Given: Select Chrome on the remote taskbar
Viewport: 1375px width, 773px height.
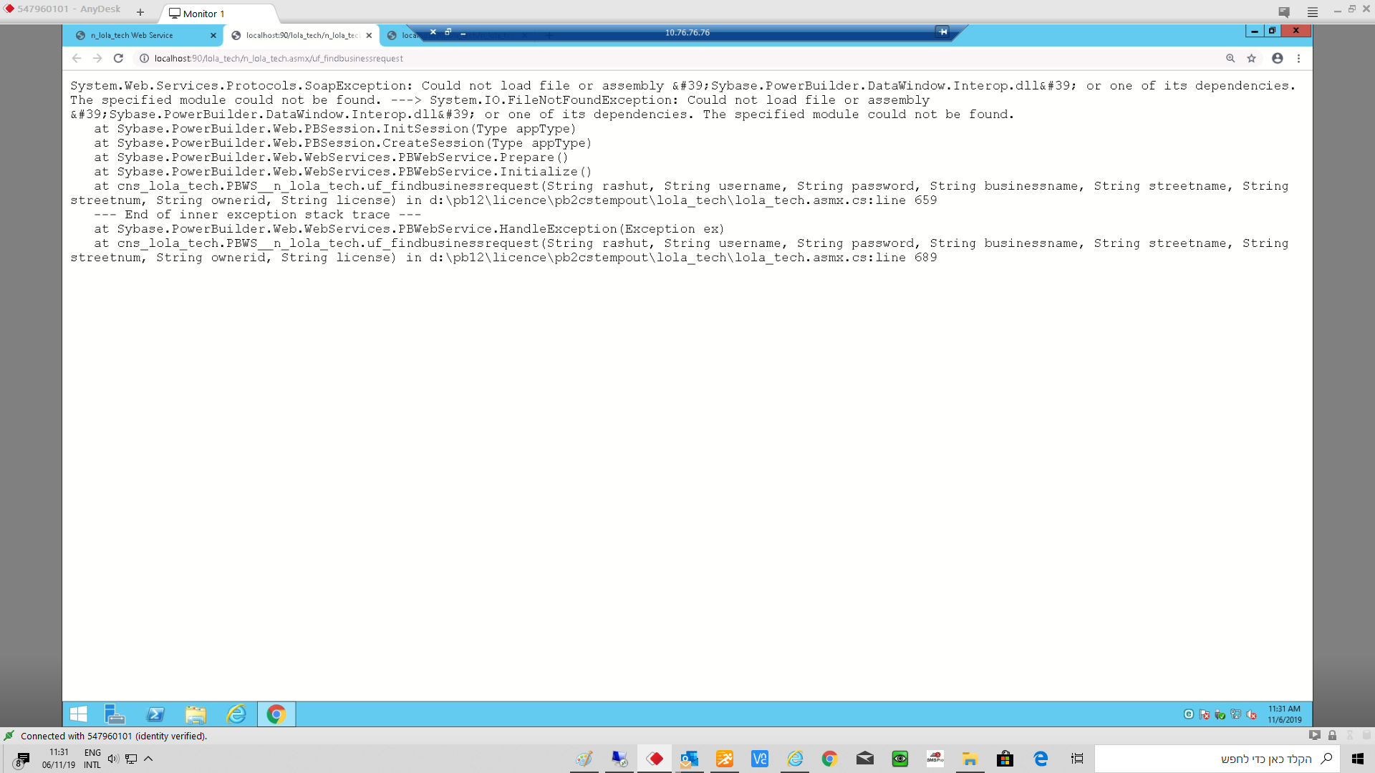Looking at the screenshot, I should click(x=276, y=714).
